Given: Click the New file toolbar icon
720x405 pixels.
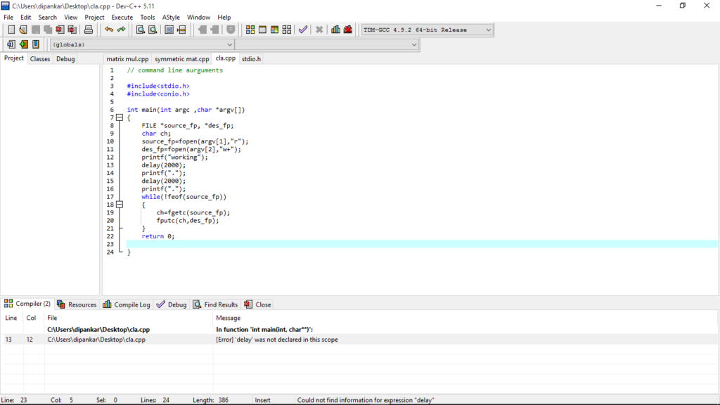Looking at the screenshot, I should tap(11, 30).
